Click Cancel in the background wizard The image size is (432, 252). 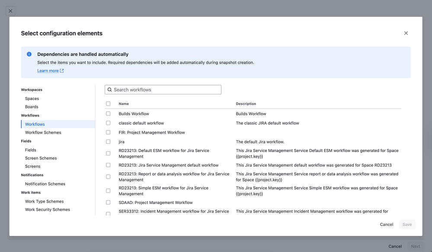tap(395, 246)
